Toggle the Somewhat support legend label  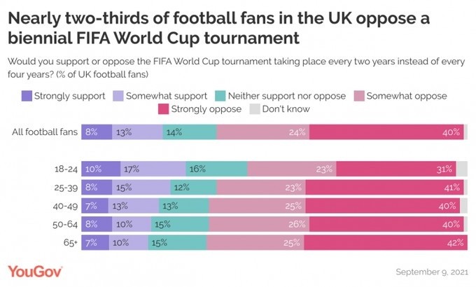coord(167,96)
